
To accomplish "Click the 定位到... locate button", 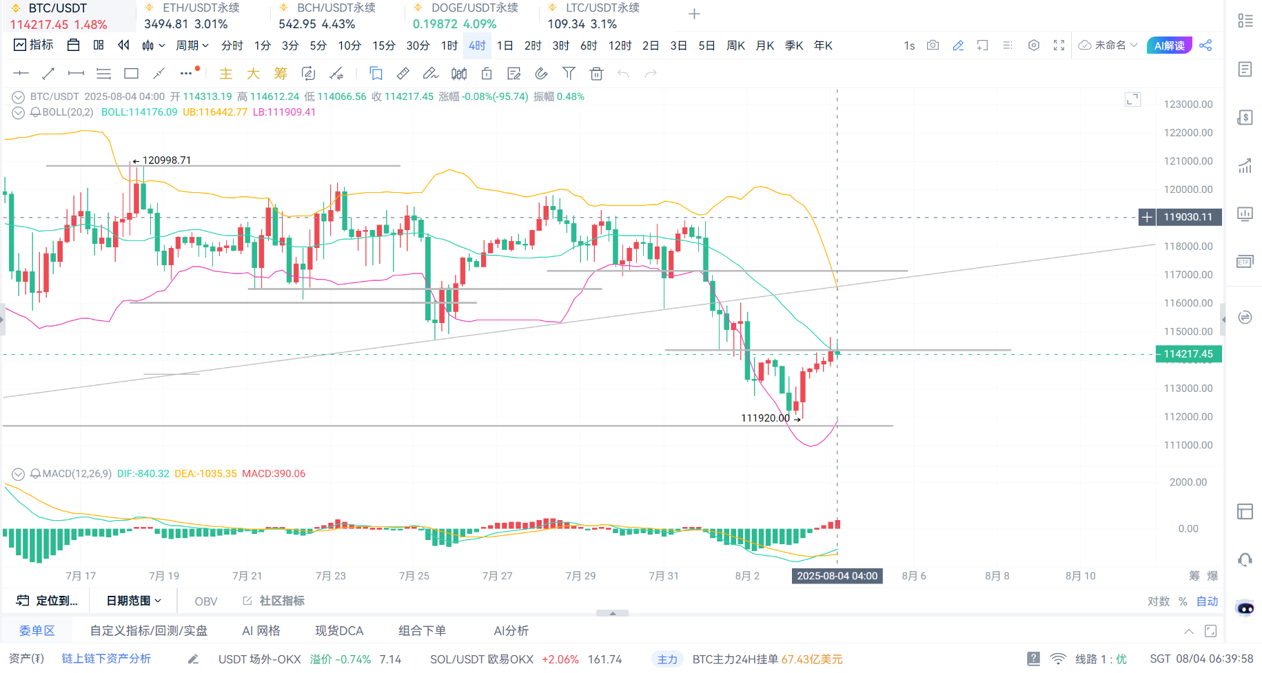I will [47, 601].
